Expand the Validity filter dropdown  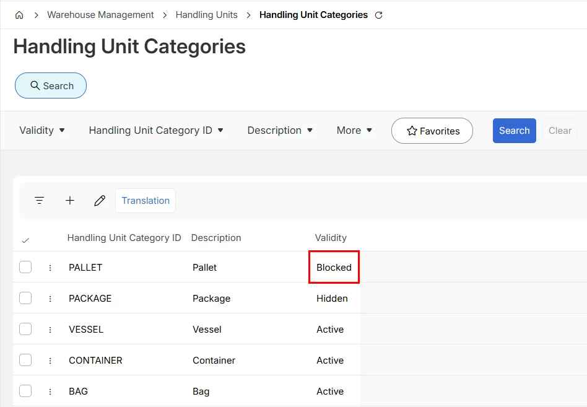click(42, 131)
